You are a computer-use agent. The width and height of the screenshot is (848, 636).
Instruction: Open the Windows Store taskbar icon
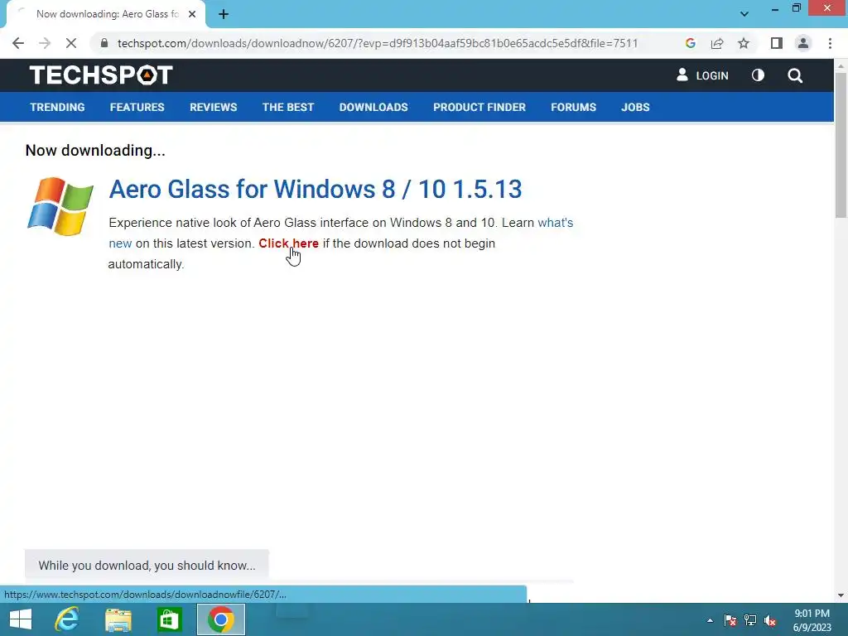[170, 619]
